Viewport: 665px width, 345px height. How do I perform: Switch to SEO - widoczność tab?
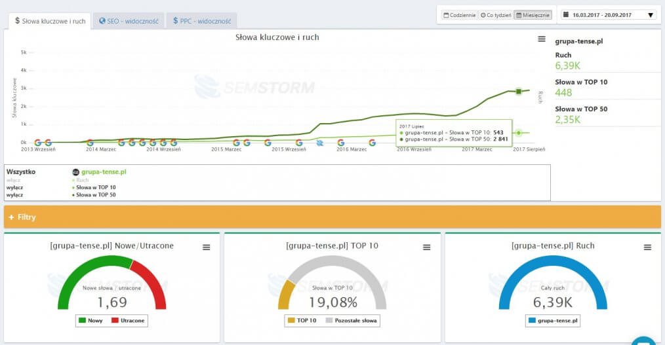point(129,21)
